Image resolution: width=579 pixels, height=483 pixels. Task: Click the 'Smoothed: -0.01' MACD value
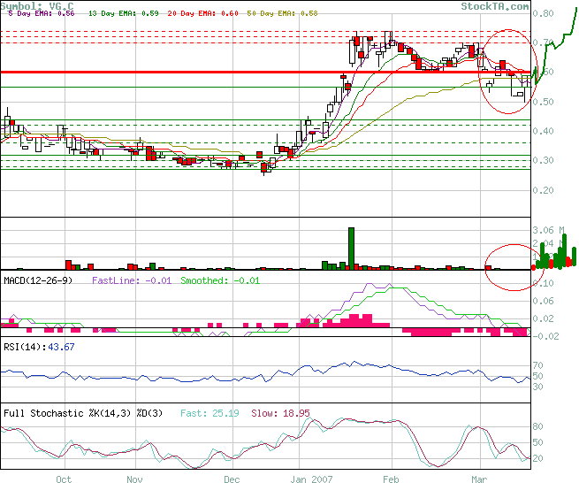(x=220, y=280)
